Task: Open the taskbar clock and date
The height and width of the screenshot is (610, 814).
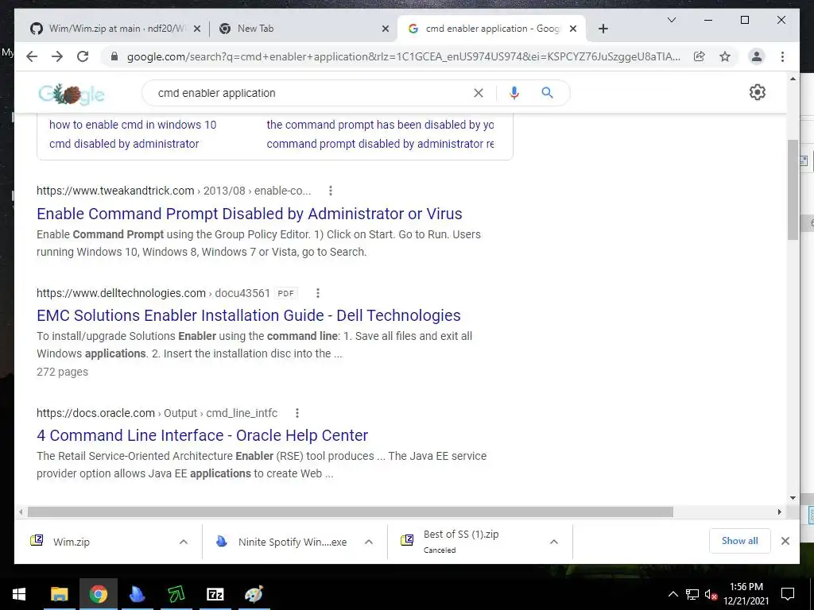Action: point(746,594)
